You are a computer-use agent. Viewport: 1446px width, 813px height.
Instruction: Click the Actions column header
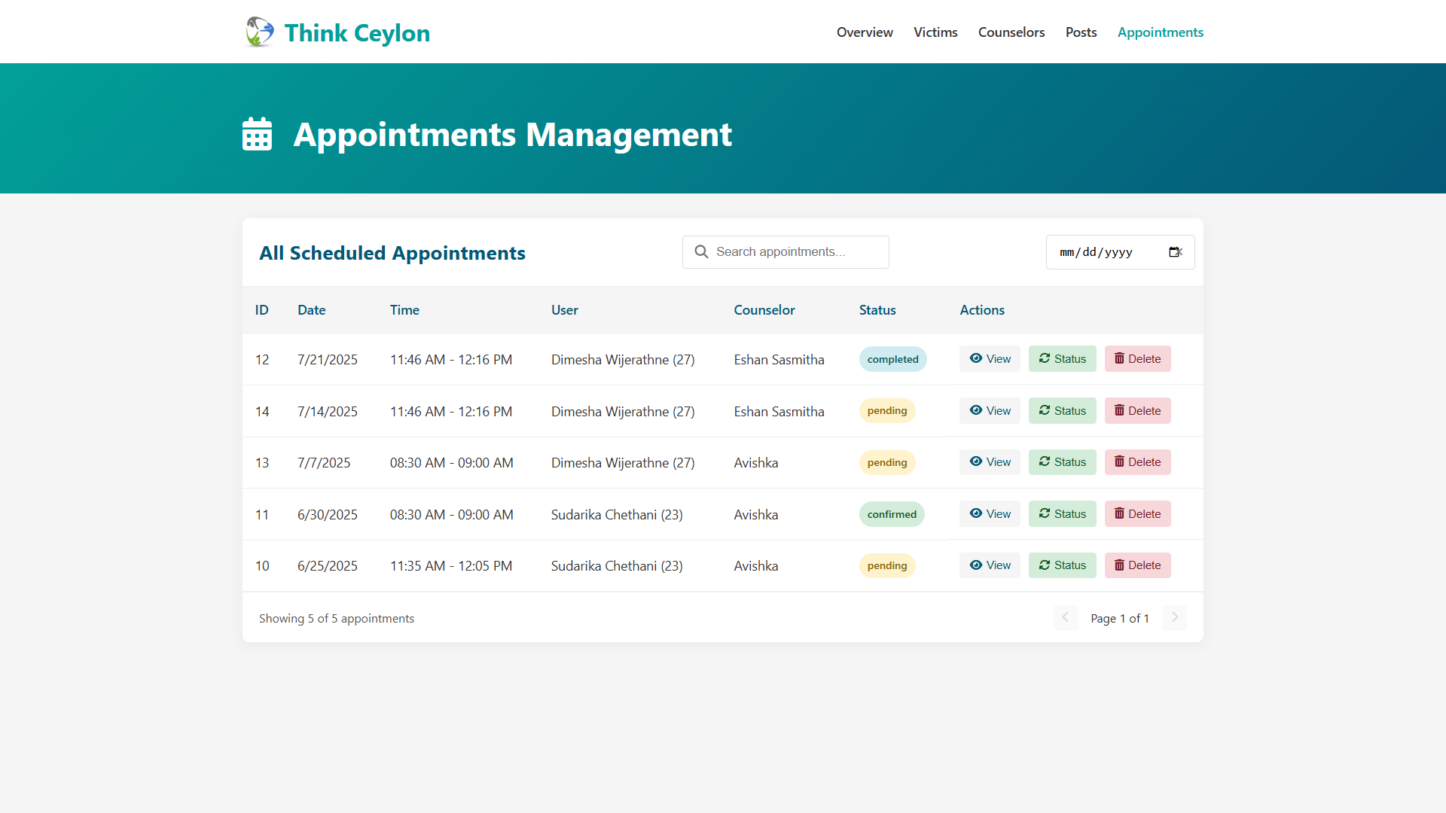(982, 310)
